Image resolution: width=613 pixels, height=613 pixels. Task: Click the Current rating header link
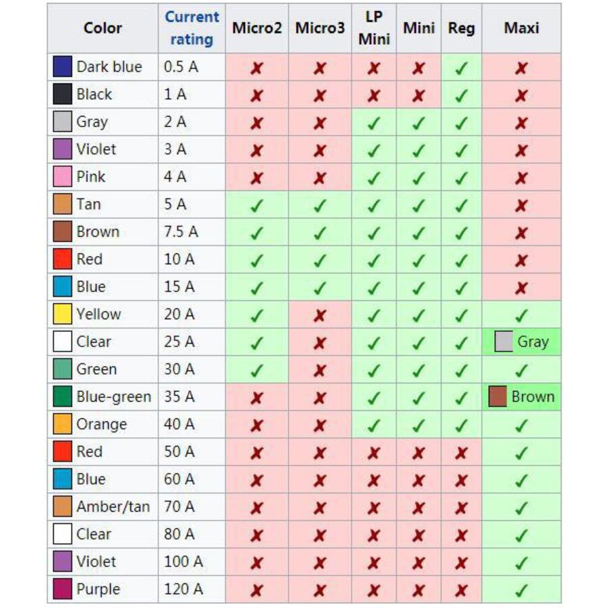click(192, 28)
